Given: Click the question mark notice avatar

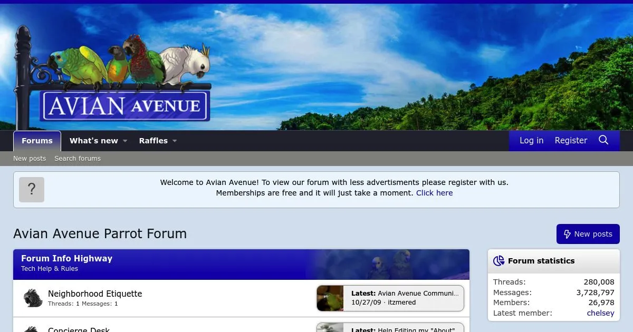Looking at the screenshot, I should [x=32, y=190].
